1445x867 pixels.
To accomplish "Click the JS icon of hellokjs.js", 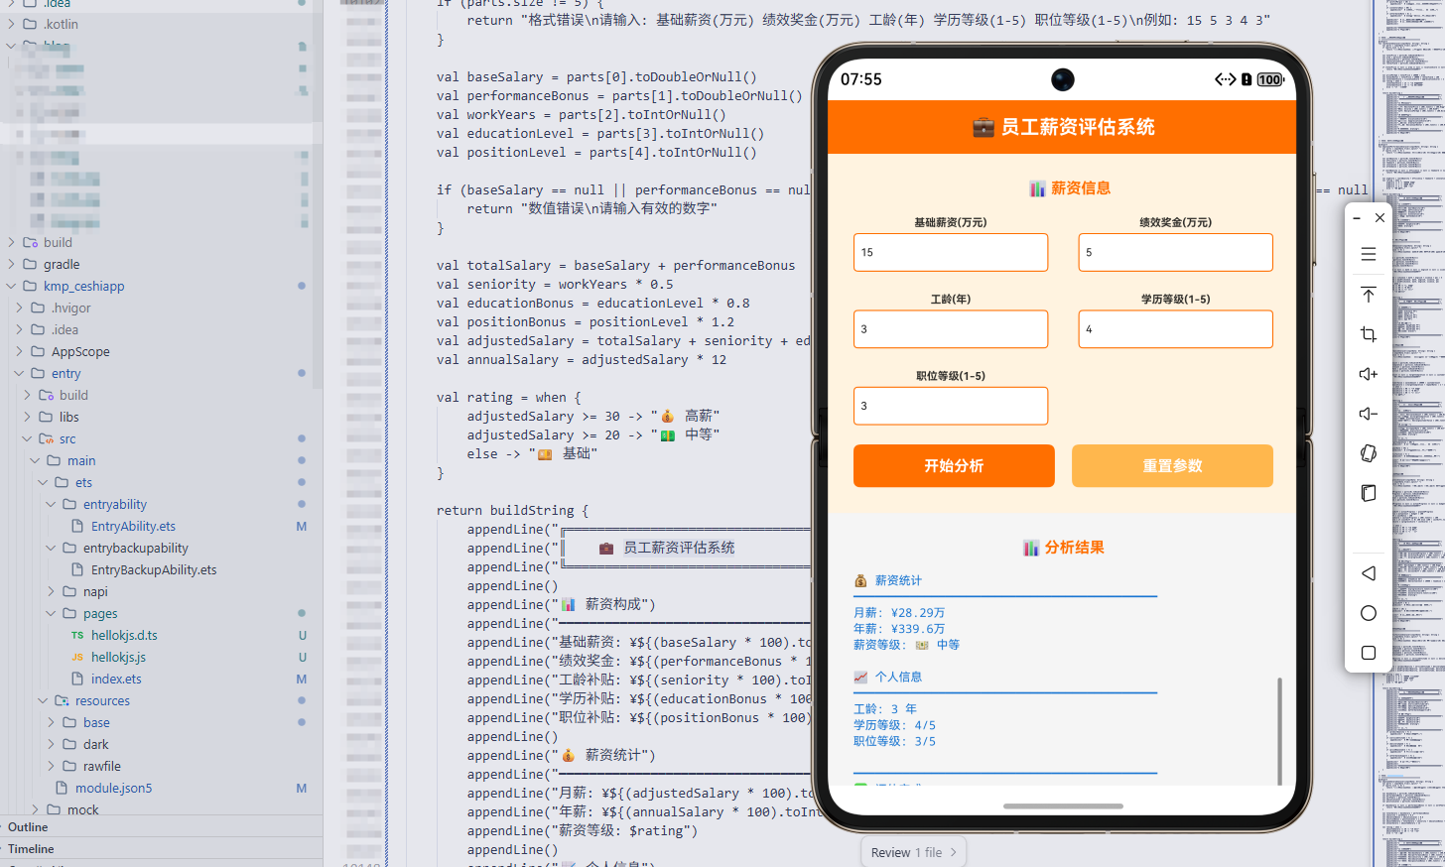I will click(77, 657).
